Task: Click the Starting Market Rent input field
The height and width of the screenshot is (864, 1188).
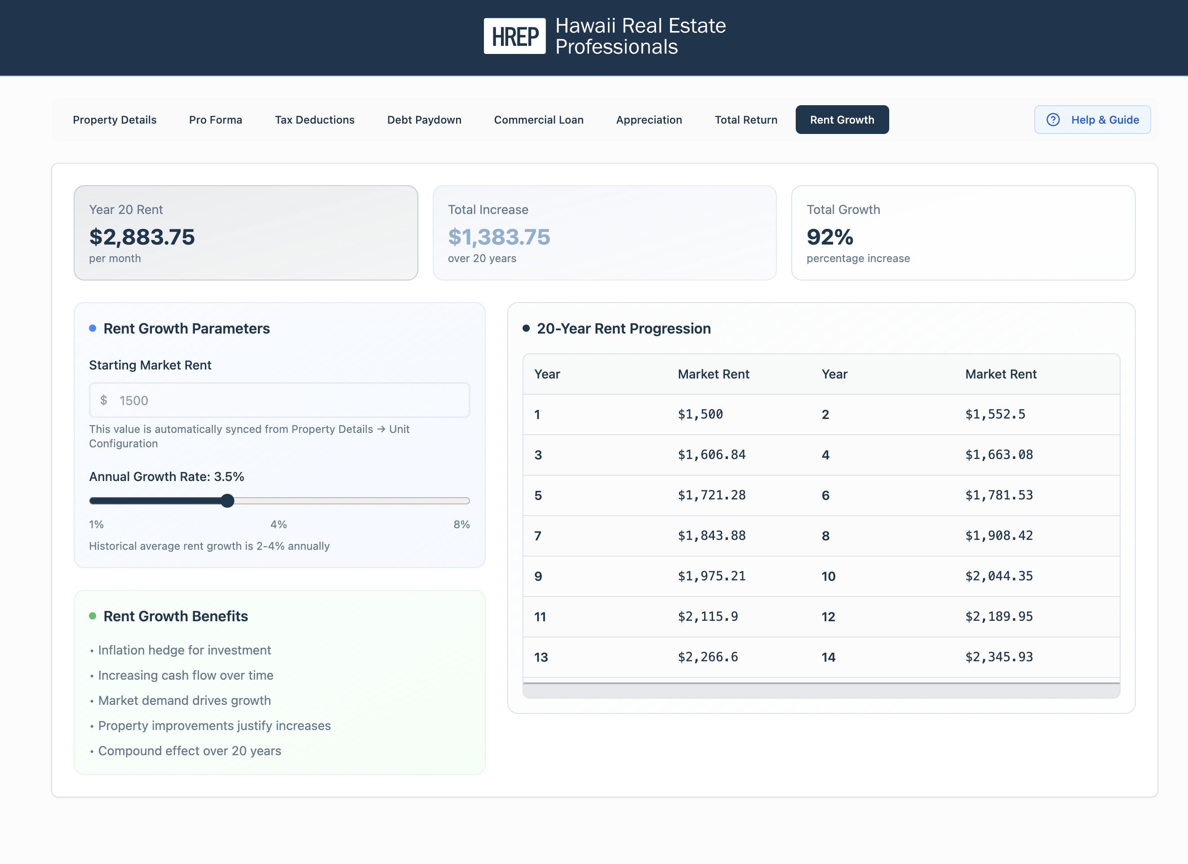Action: coord(280,400)
